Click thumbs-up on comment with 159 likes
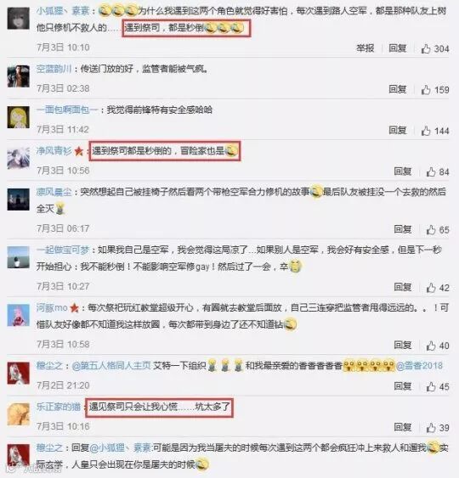The height and width of the screenshot is (478, 459). pyautogui.click(x=426, y=90)
